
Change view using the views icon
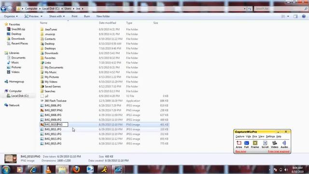(x=283, y=16)
